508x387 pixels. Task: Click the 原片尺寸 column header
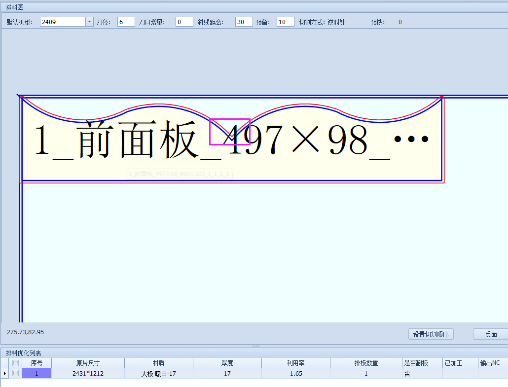(x=88, y=363)
